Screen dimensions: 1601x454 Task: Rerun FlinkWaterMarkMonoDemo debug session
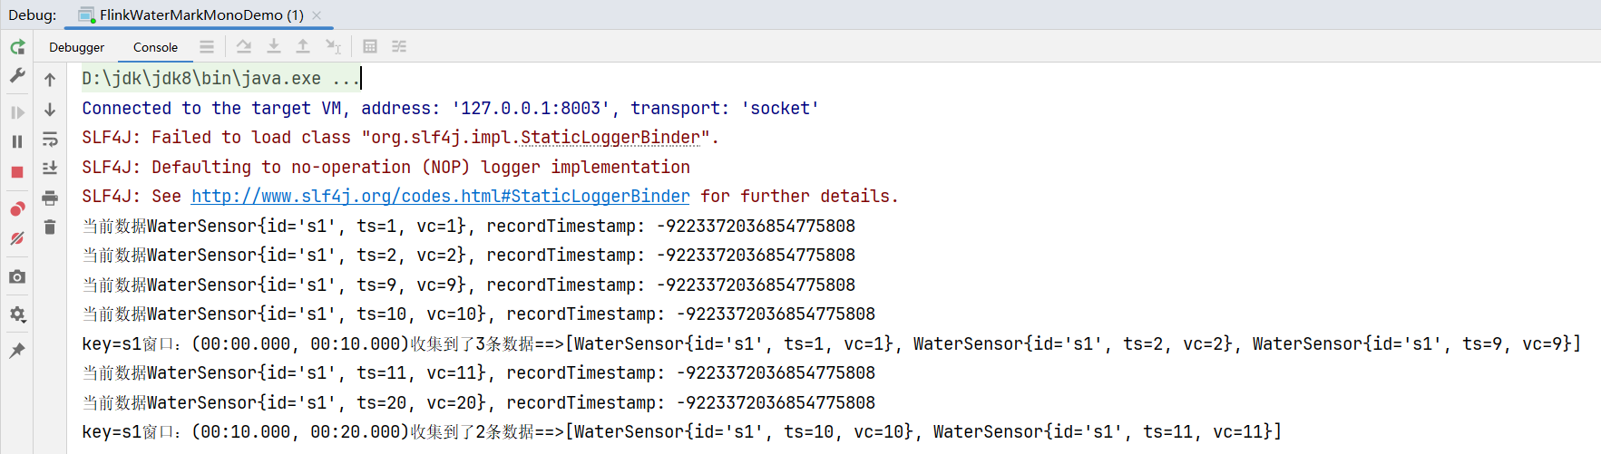pos(17,47)
